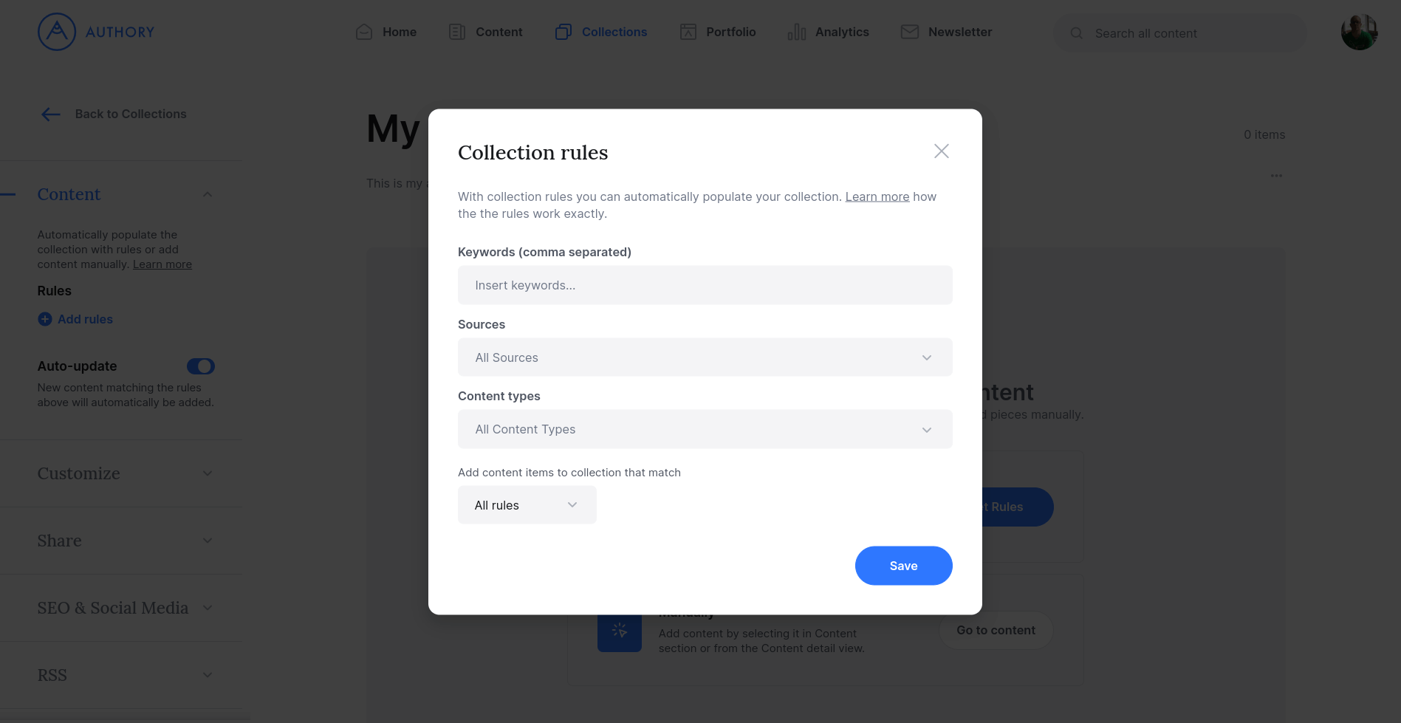The height and width of the screenshot is (723, 1401).
Task: Open the All Content Types dropdown
Action: click(705, 429)
